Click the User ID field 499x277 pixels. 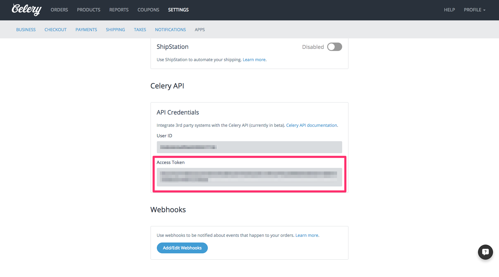coord(249,147)
